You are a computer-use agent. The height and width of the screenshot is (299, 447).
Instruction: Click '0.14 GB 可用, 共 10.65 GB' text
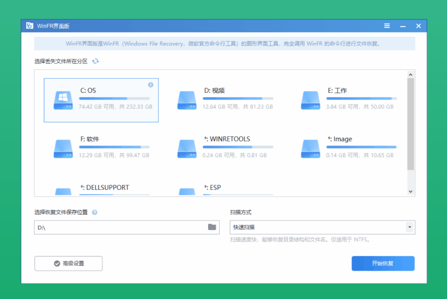click(360, 155)
